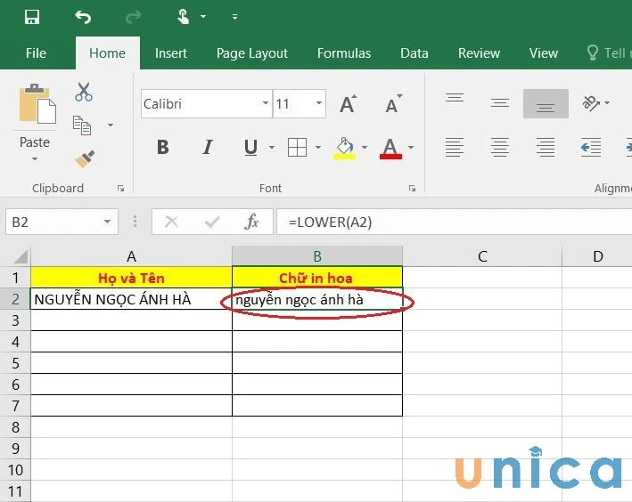Open the Name Box dropdown arrow
Screen dimensions: 632x502
pos(107,222)
